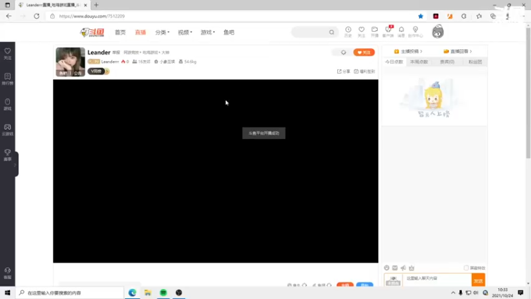
Task: Switch to the 今日点数 tab
Action: (394, 62)
